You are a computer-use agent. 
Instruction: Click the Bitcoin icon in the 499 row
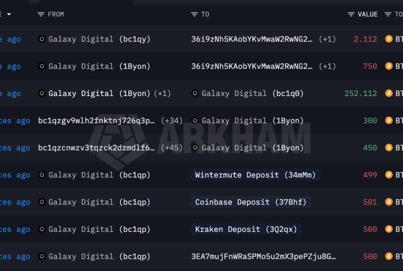click(x=389, y=175)
